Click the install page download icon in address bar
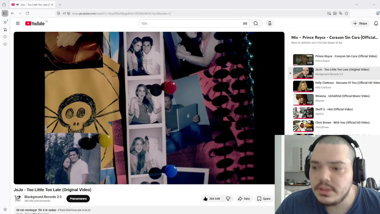The height and width of the screenshot is (214, 380). pyautogui.click(x=335, y=13)
